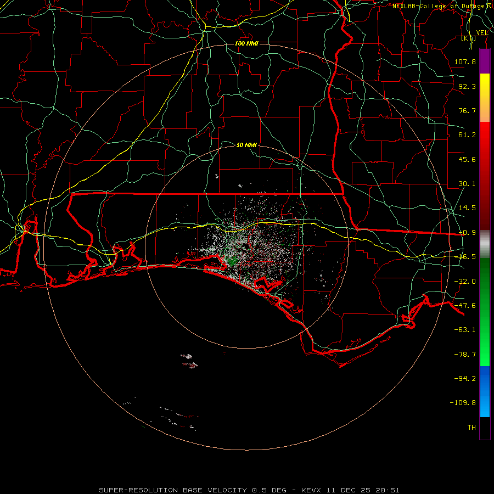Viewport: 494px width, 494px height.
Task: Select the 61.2 scale value
Action: coord(467,135)
